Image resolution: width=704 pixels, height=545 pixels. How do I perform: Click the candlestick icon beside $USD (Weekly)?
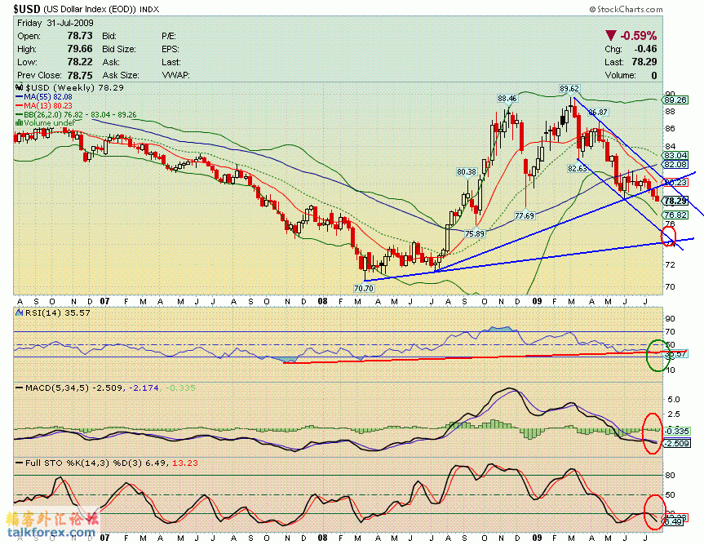(x=20, y=87)
